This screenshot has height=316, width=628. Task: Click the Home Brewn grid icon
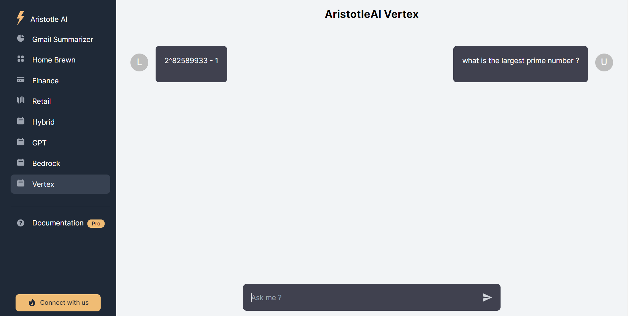(21, 59)
